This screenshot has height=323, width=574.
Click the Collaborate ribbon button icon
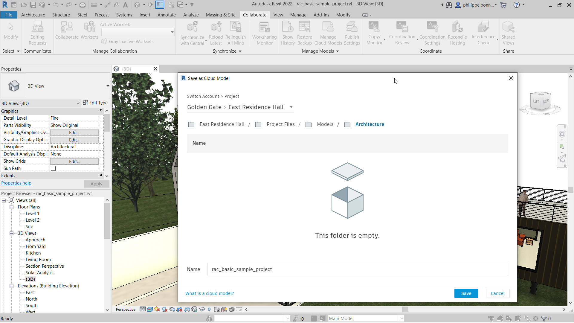(x=67, y=27)
